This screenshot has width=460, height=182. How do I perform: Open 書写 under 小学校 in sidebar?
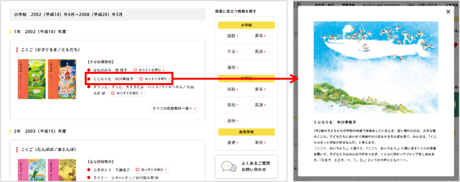click(260, 36)
